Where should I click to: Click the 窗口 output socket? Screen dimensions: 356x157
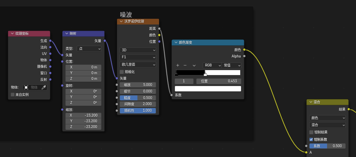tap(50, 73)
